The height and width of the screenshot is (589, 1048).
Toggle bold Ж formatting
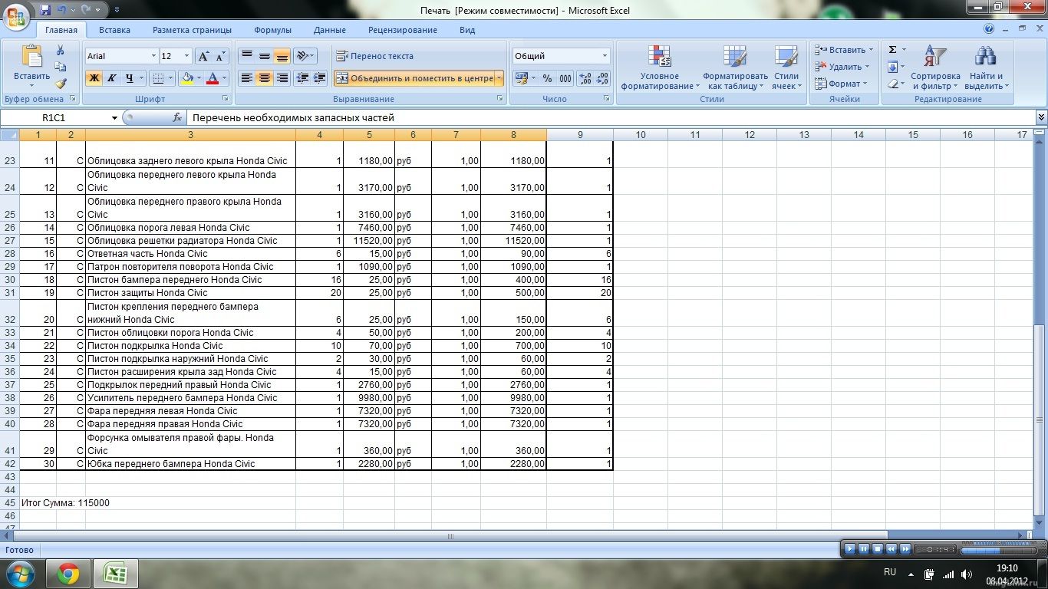click(94, 78)
